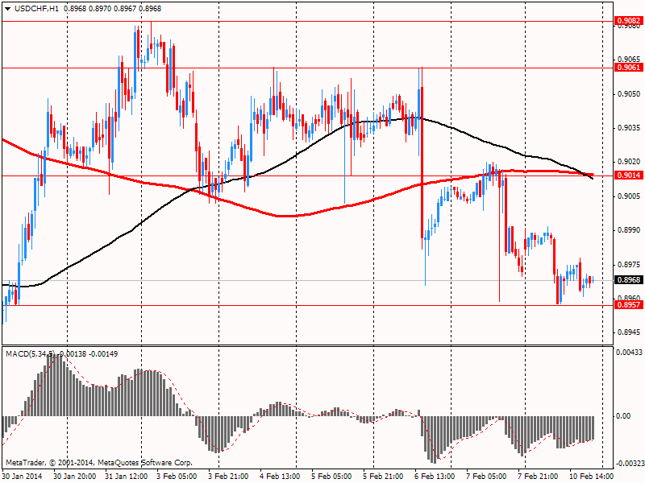Viewport: 645px width, 483px height.
Task: Click the red 0.9014 price level tag
Action: (629, 175)
